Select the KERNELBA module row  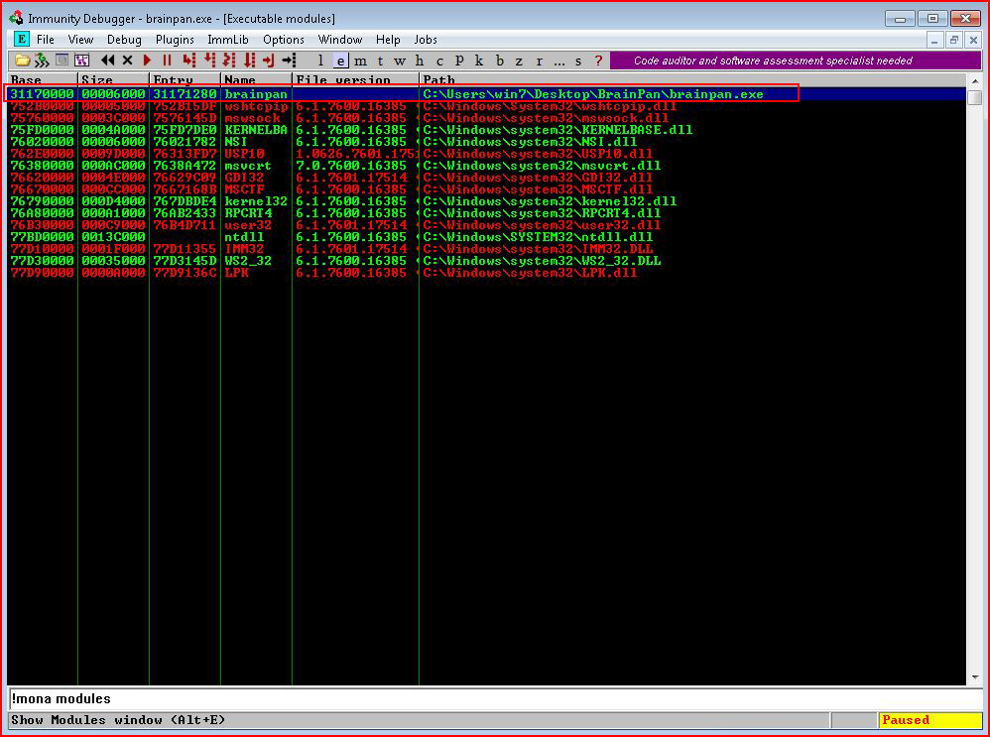pos(487,130)
